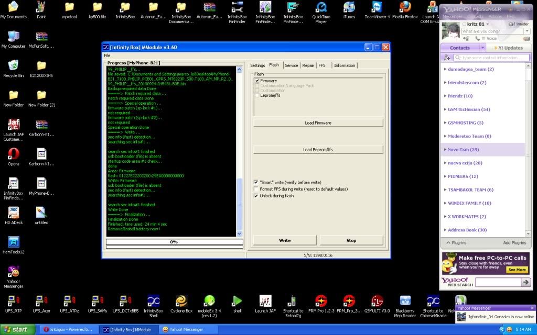Click the Write button

(x=285, y=240)
